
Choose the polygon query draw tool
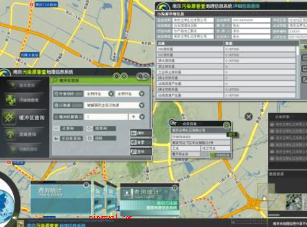pyautogui.click(x=68, y=138)
